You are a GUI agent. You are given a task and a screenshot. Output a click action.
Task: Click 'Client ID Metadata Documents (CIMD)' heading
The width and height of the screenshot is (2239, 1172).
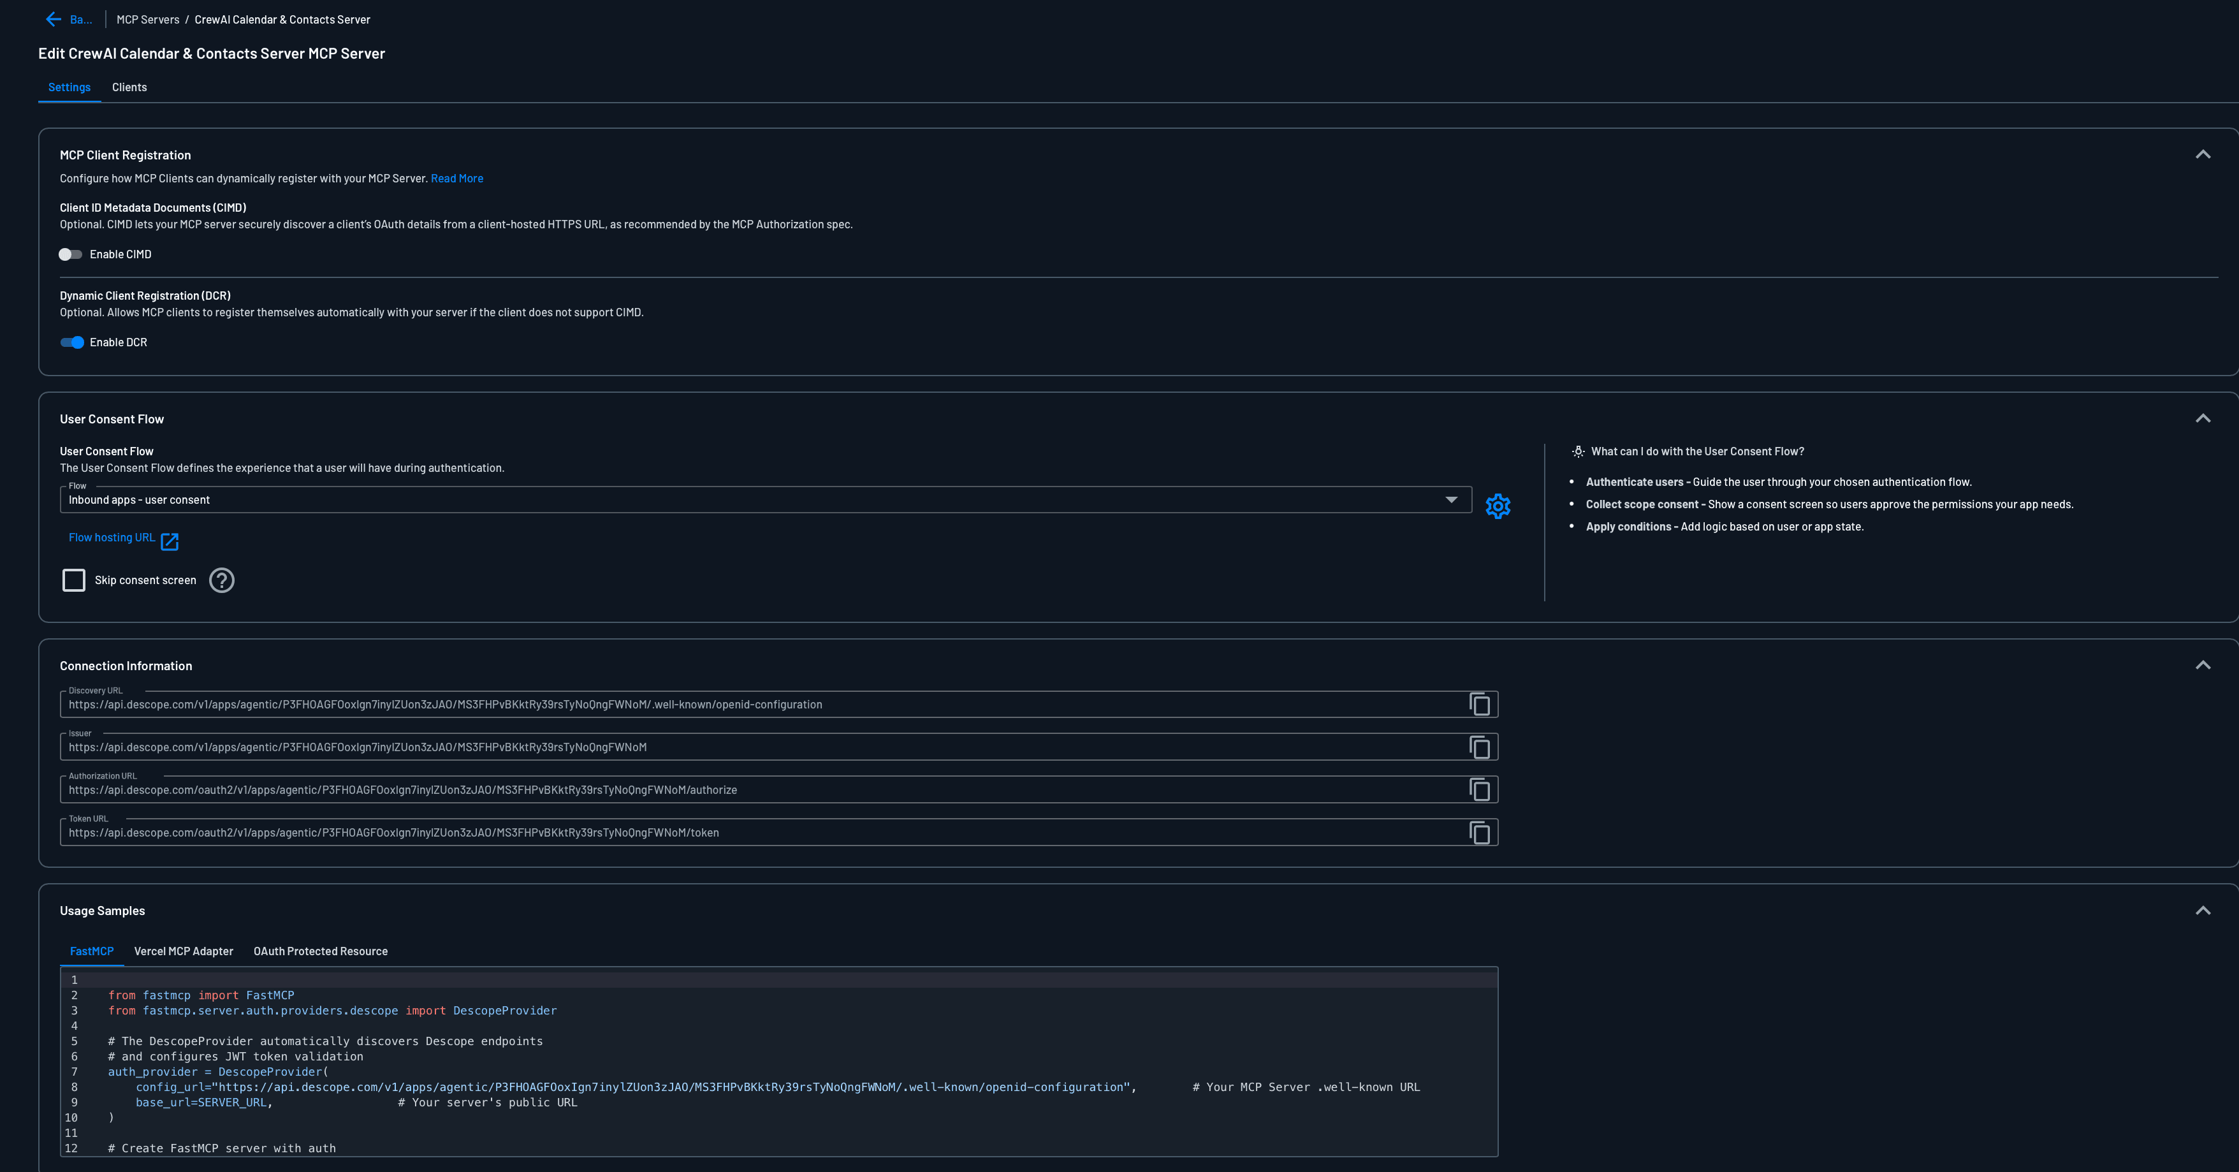[153, 208]
